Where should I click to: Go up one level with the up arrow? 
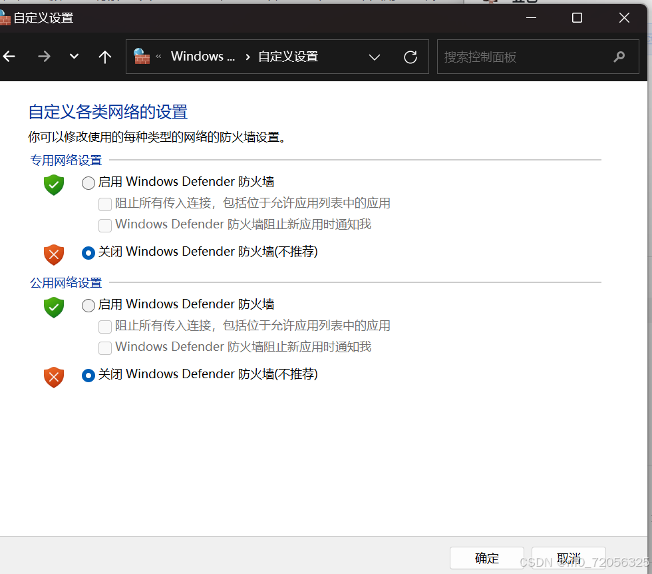pyautogui.click(x=105, y=57)
